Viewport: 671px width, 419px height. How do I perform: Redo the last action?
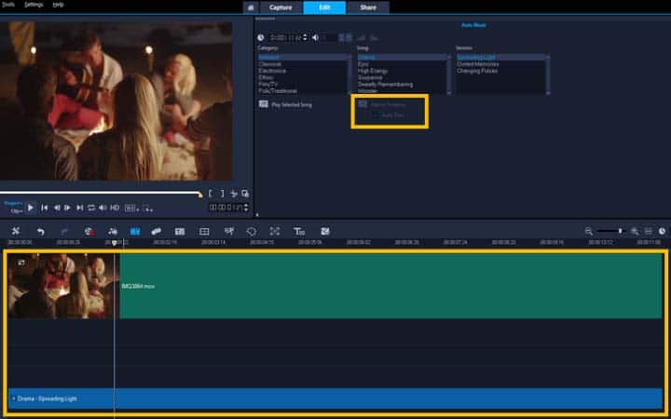(64, 231)
